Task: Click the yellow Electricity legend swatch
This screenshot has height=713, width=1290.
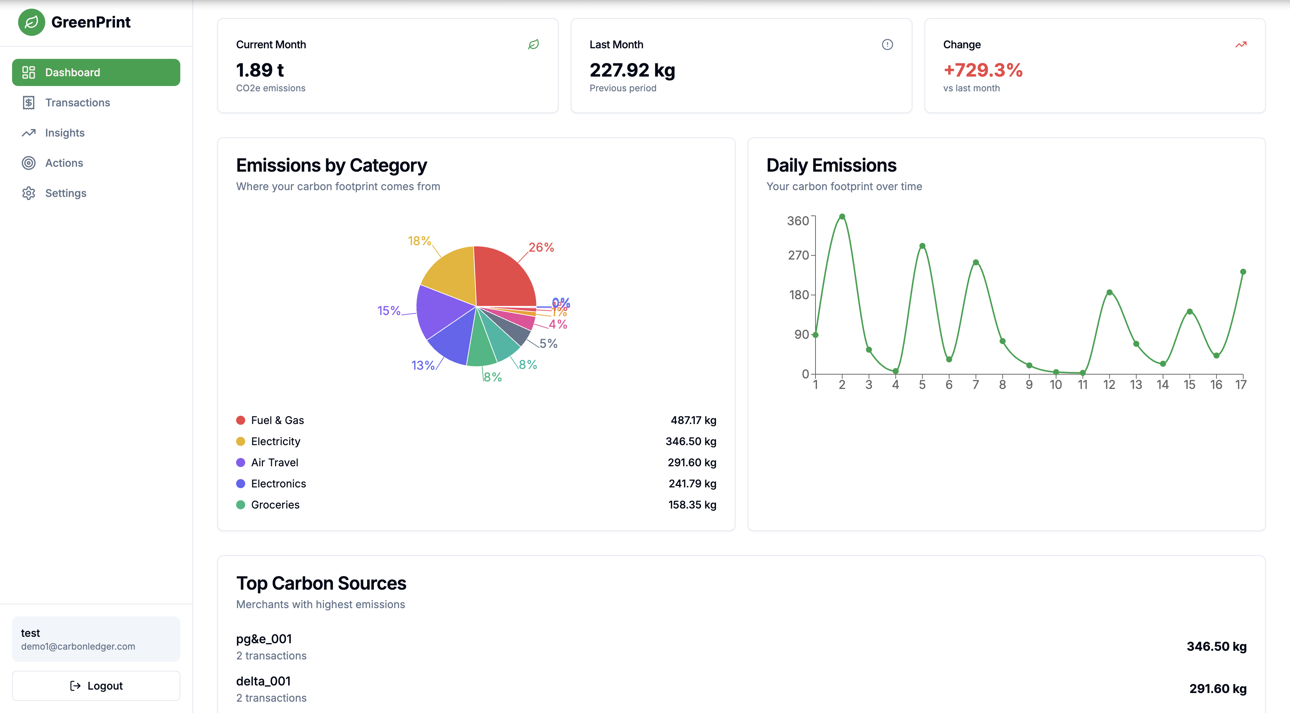Action: pos(240,441)
